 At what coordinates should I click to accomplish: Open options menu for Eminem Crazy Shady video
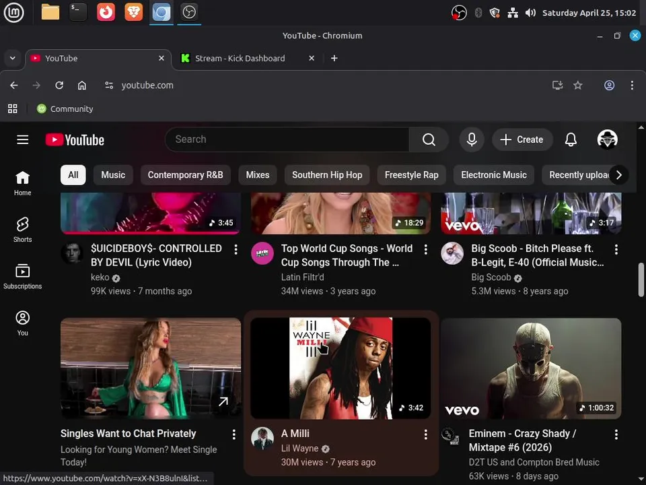616,434
